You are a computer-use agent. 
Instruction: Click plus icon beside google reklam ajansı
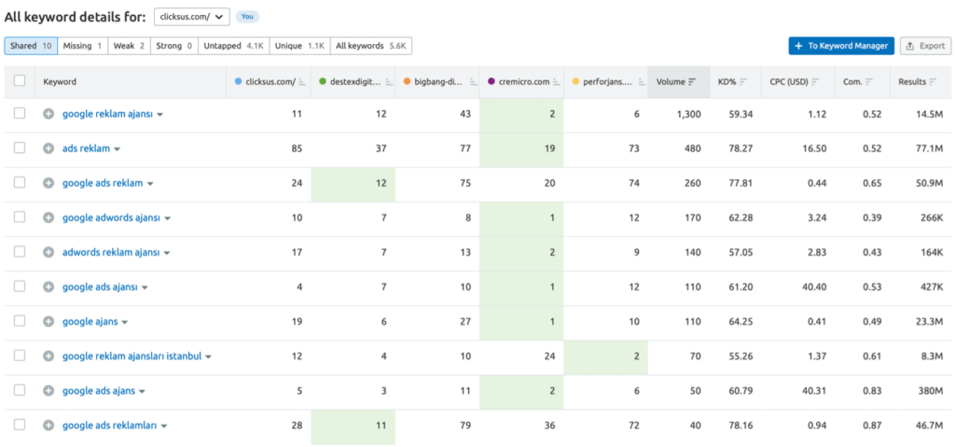[48, 114]
